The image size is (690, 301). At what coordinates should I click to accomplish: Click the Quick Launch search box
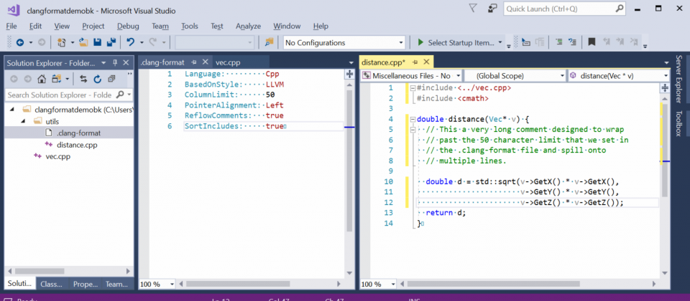(565, 9)
